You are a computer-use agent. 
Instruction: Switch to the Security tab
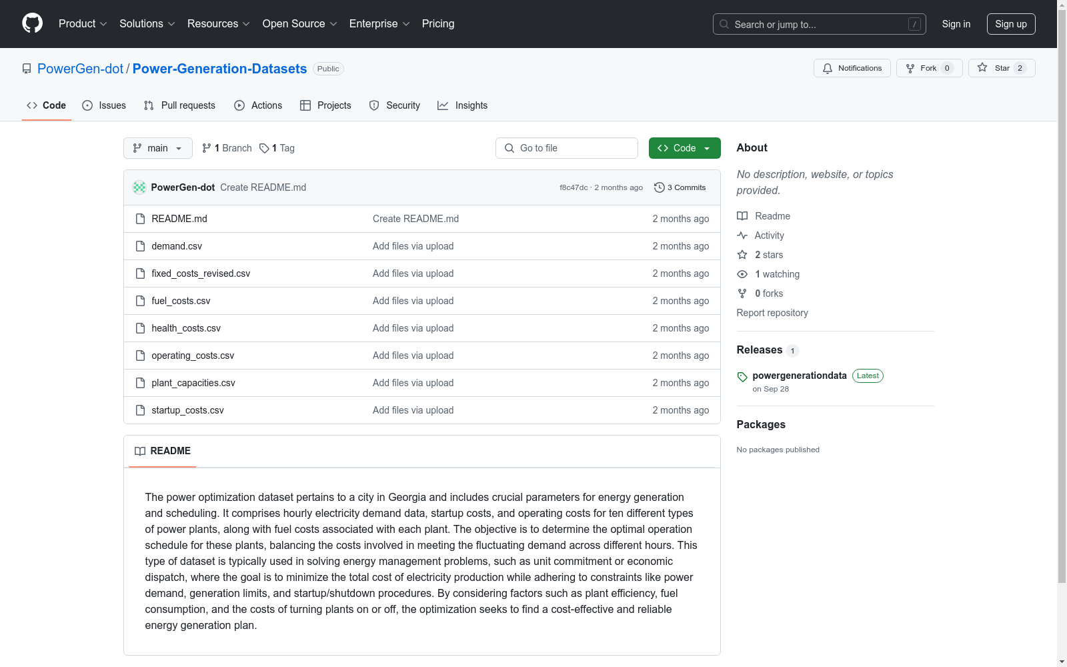(x=395, y=105)
